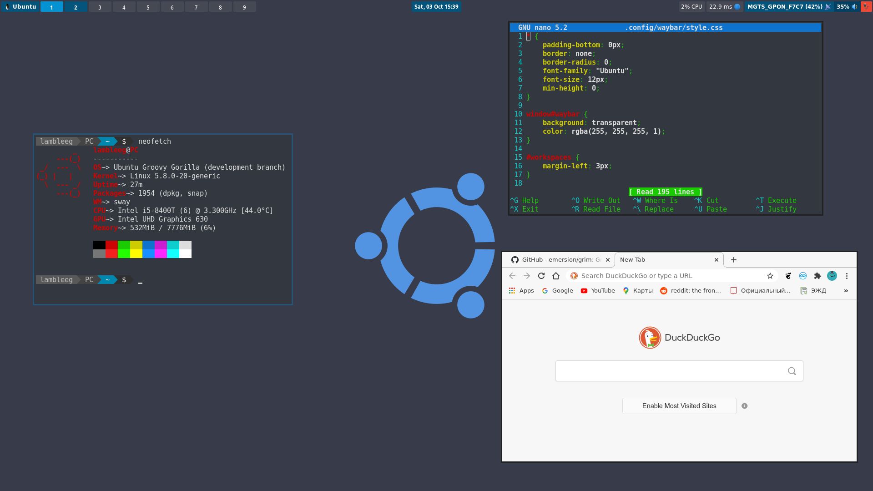The height and width of the screenshot is (491, 873).
Task: Open the Apps grid on the bookmarks bar
Action: point(512,290)
